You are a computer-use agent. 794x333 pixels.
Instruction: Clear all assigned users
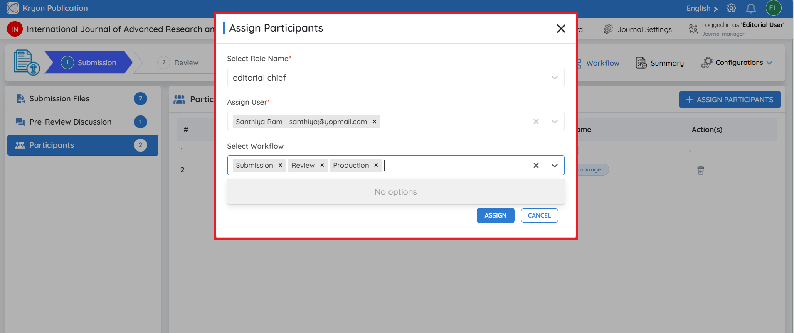[536, 122]
